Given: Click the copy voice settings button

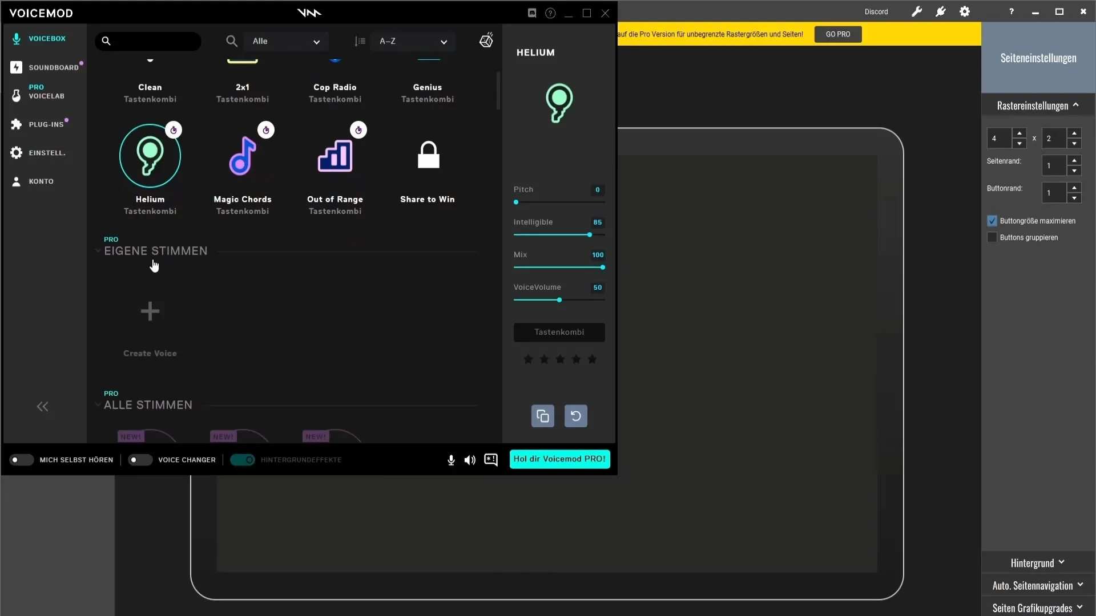Looking at the screenshot, I should click(543, 416).
